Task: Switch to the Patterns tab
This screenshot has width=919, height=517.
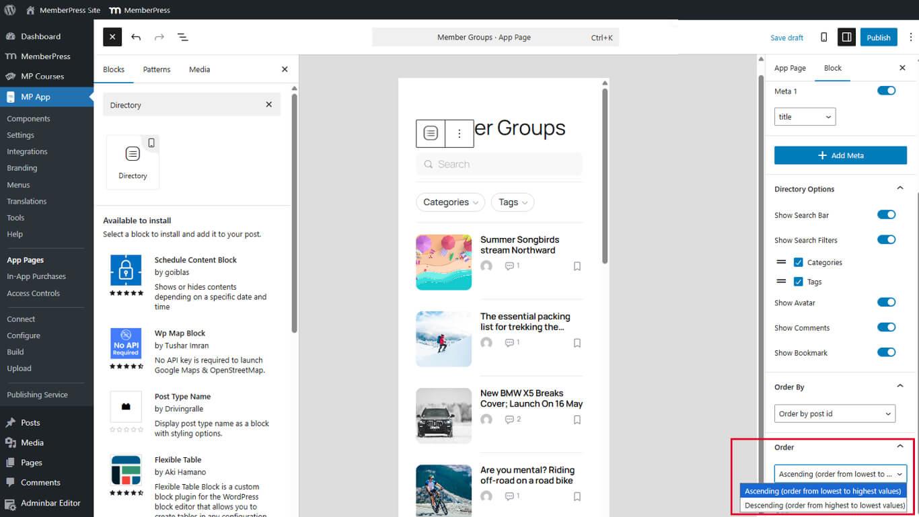Action: click(157, 69)
